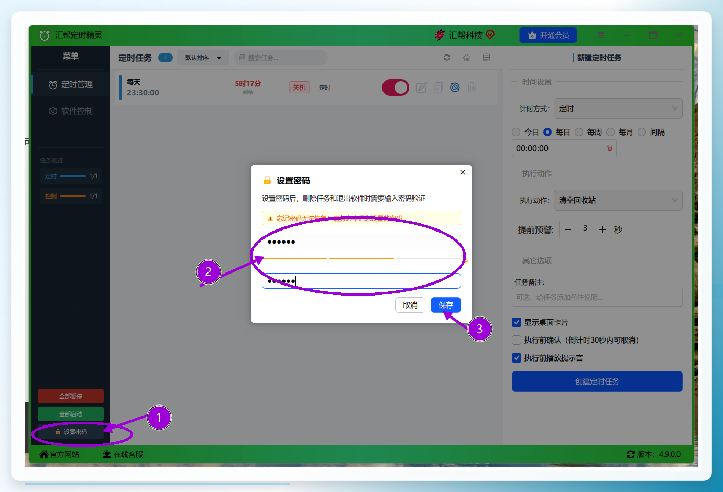Click the 5时17分 remaining time text

248,83
